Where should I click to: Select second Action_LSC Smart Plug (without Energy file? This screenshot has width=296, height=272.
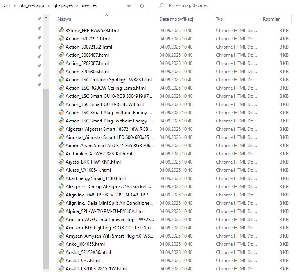pos(109,121)
